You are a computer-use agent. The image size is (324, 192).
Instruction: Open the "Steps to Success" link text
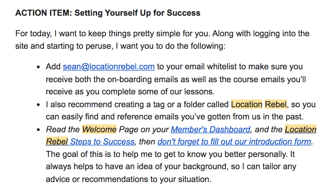point(102,142)
